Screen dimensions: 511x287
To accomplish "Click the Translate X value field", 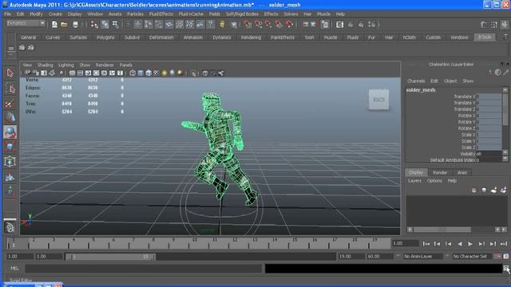I will coord(489,96).
